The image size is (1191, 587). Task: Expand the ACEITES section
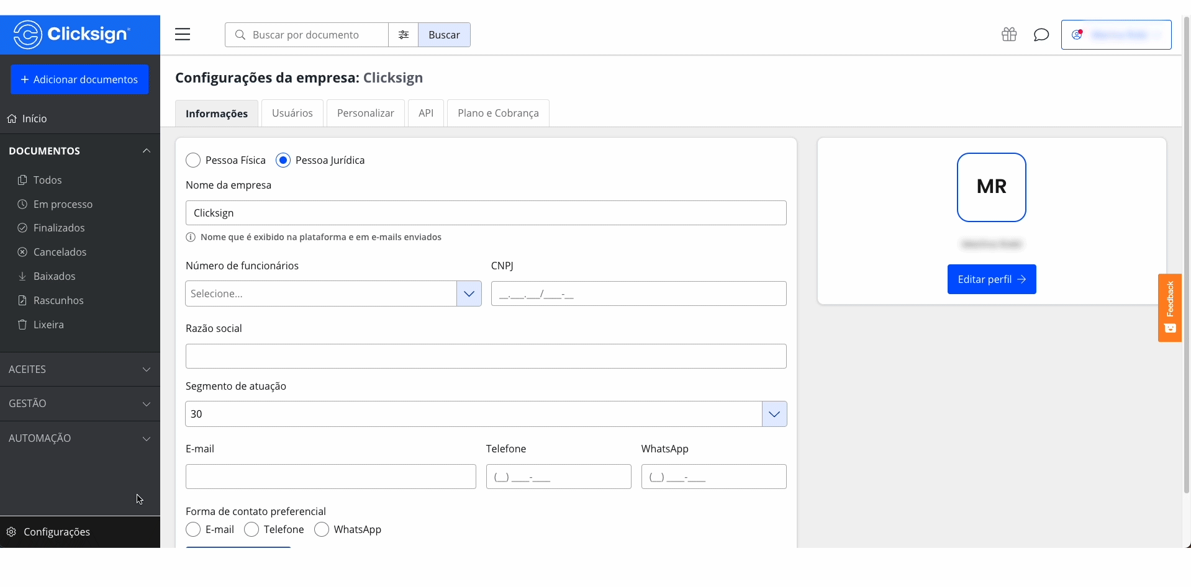click(80, 369)
